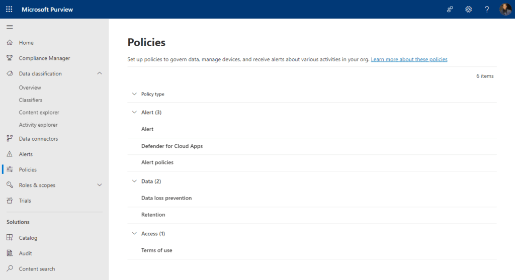
Task: Collapse the Alert (3) group chevron
Action: (134, 112)
